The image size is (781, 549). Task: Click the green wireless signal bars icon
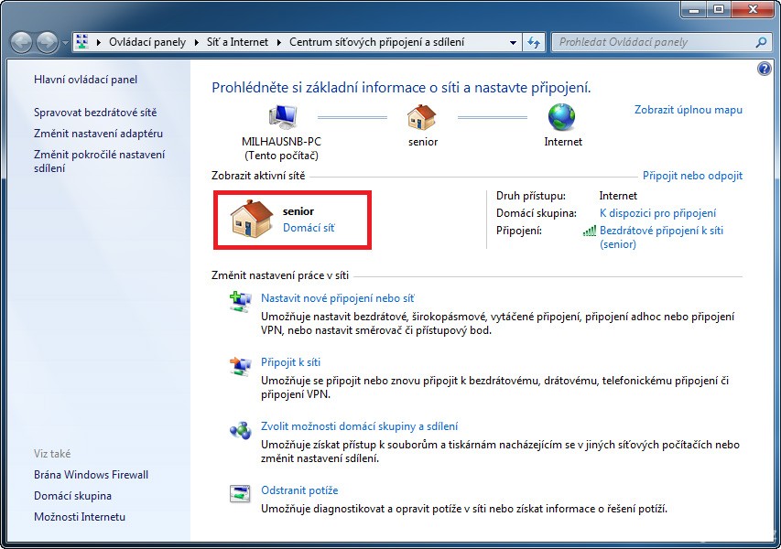590,231
